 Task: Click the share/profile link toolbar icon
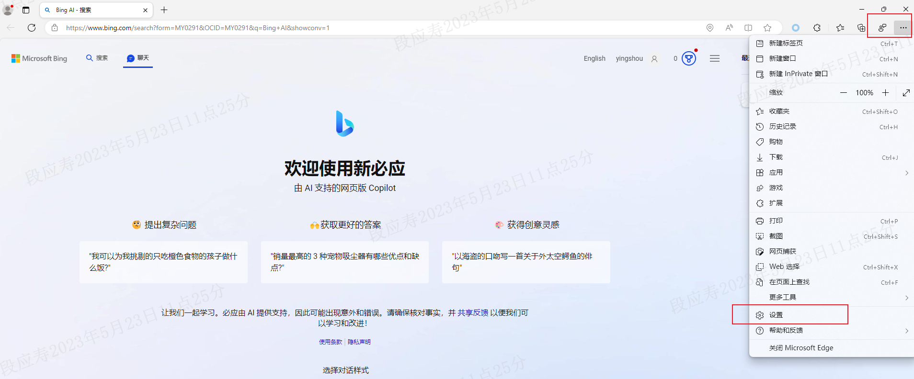[882, 28]
